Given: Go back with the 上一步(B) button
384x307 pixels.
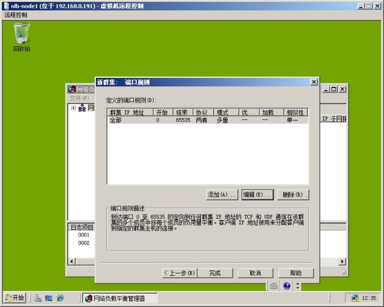Looking at the screenshot, I should click(179, 273).
